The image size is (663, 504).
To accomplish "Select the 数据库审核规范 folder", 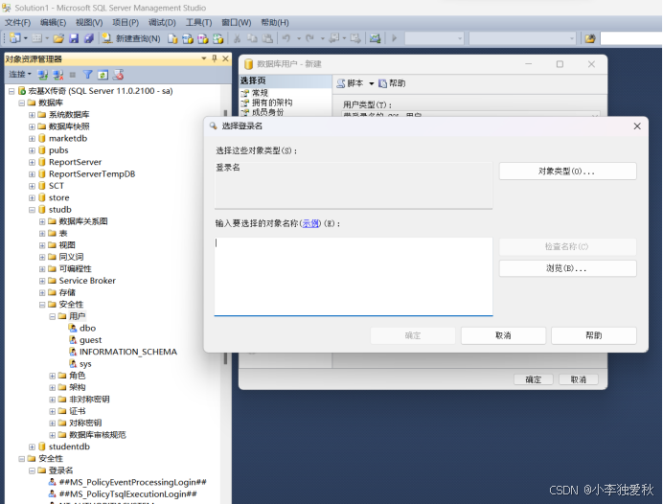I will (x=98, y=435).
